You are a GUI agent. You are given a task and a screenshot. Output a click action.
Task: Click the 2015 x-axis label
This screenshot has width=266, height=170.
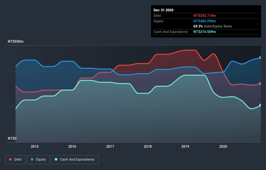tap(35, 146)
